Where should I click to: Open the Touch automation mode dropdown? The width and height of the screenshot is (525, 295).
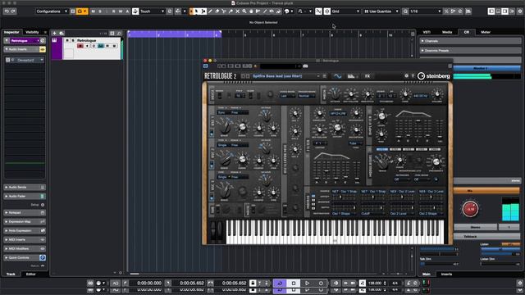(153, 11)
